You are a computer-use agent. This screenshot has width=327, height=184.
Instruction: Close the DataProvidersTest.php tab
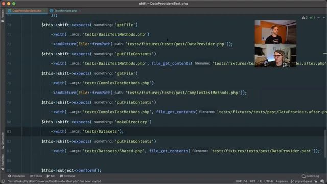(44, 11)
